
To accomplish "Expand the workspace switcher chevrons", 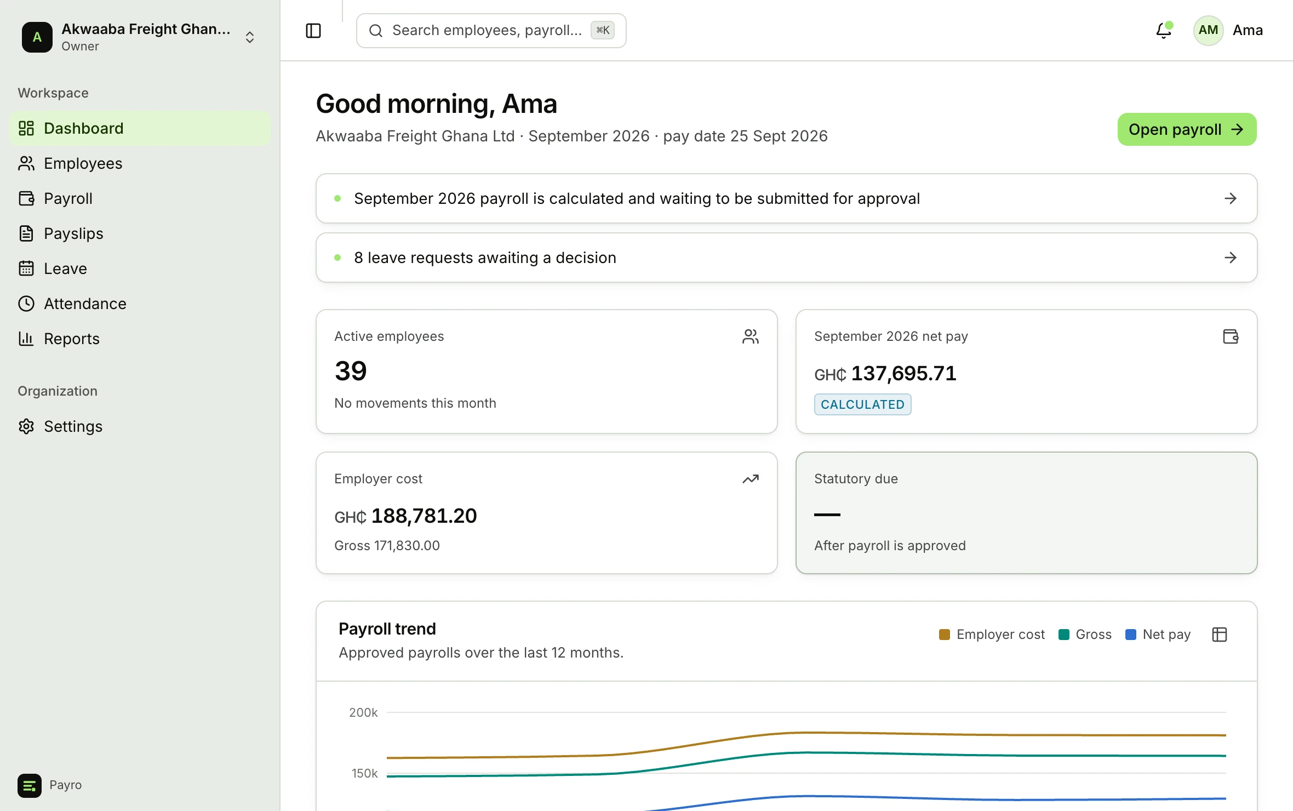I will point(250,37).
